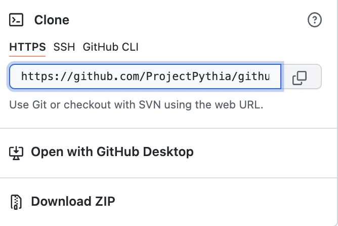338x226 pixels.
Task: Click the terminal icon beside Clone
Action: [x=16, y=20]
